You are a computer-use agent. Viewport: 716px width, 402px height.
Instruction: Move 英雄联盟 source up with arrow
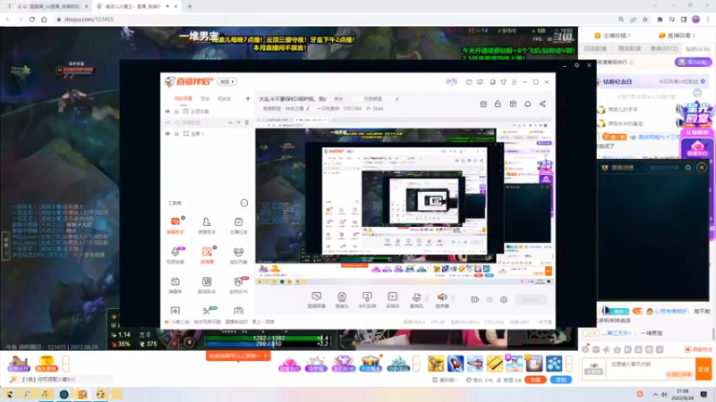(x=230, y=122)
